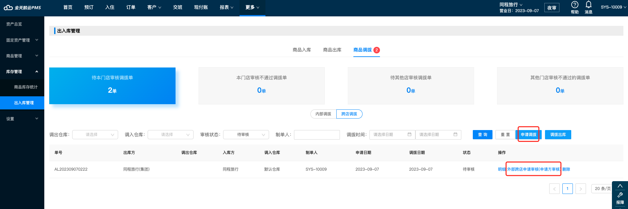Click the 默认仓库 cell

click(x=272, y=169)
